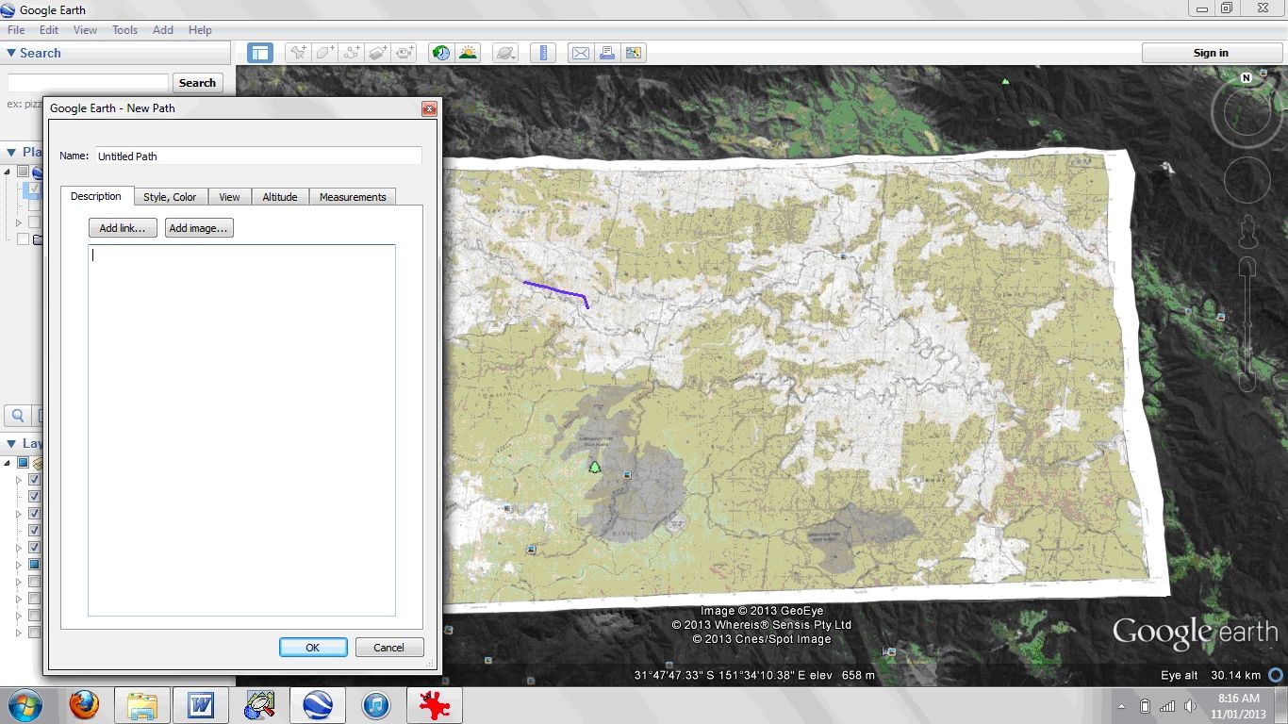The height and width of the screenshot is (724, 1288).
Task: Toggle the Layers root checkbox
Action: [x=23, y=463]
